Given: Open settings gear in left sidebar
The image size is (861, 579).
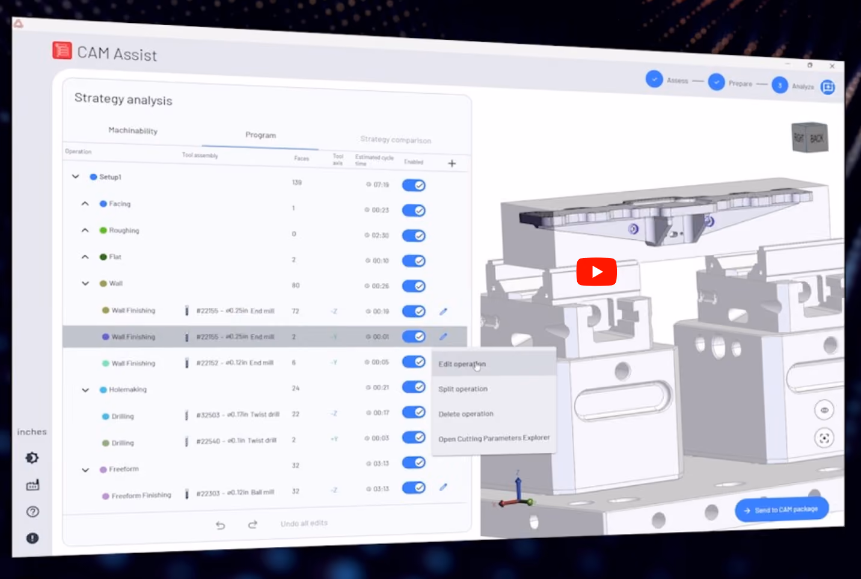Looking at the screenshot, I should point(32,458).
